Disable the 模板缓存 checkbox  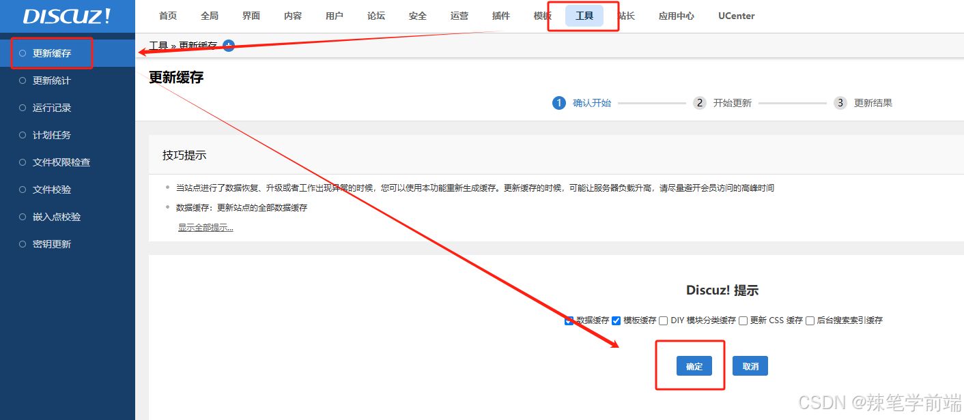click(x=616, y=320)
